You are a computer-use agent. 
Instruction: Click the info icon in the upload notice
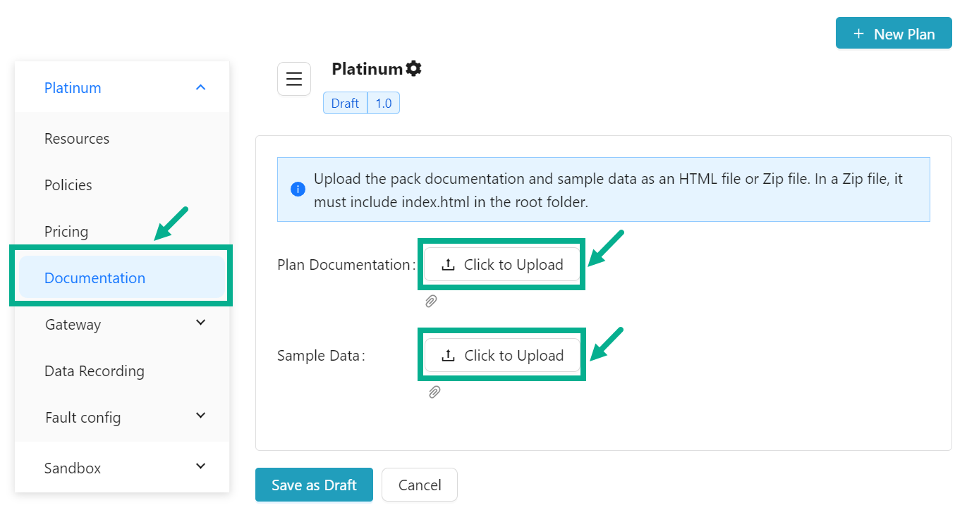coord(298,189)
